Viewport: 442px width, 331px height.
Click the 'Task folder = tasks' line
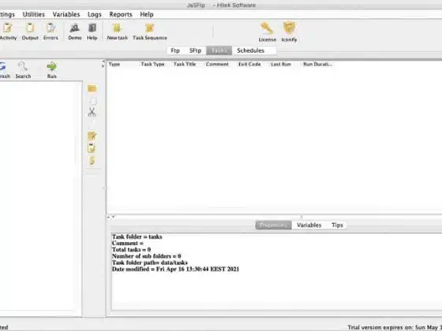pyautogui.click(x=137, y=236)
